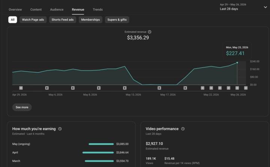Click the $240.00 y-axis label
Image resolution: width=270 pixels, height=167 pixels.
(255, 61)
